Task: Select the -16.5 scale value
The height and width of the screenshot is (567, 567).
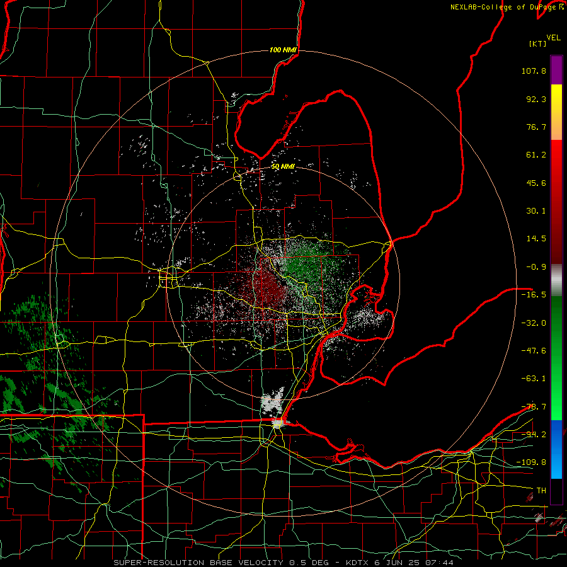Action: click(534, 295)
